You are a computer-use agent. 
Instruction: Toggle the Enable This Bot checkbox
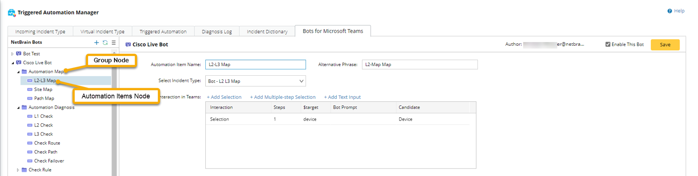pyautogui.click(x=608, y=44)
